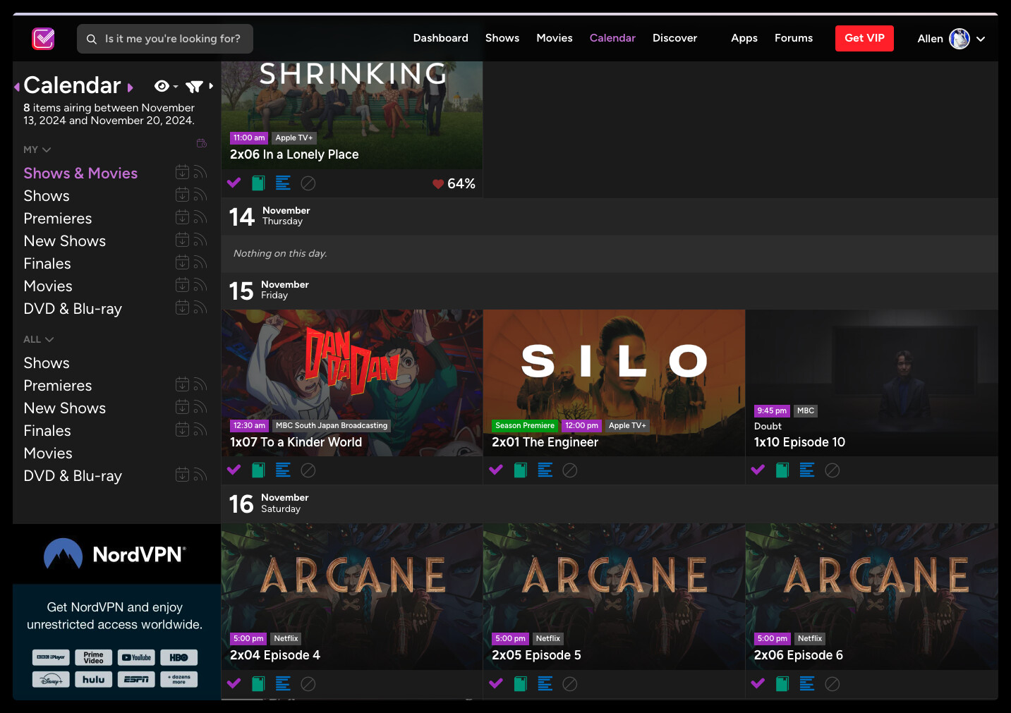The height and width of the screenshot is (713, 1011).
Task: Open the Dashboard nav item
Action: pyautogui.click(x=441, y=38)
